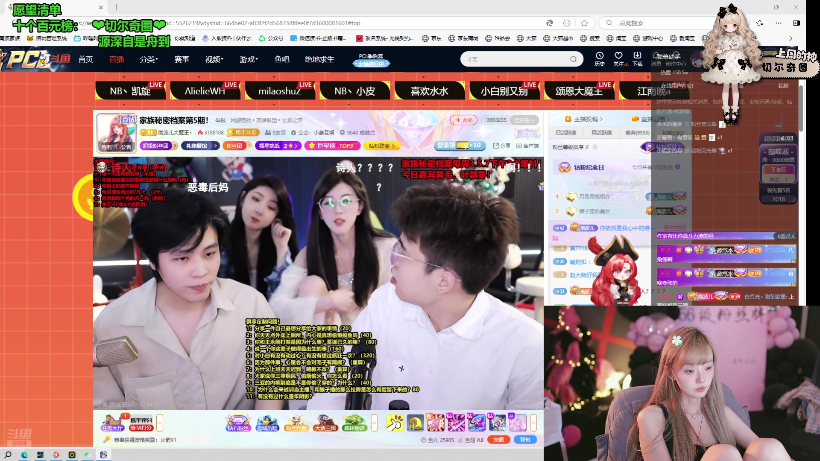Click the 客户端 client download icon

(527, 146)
